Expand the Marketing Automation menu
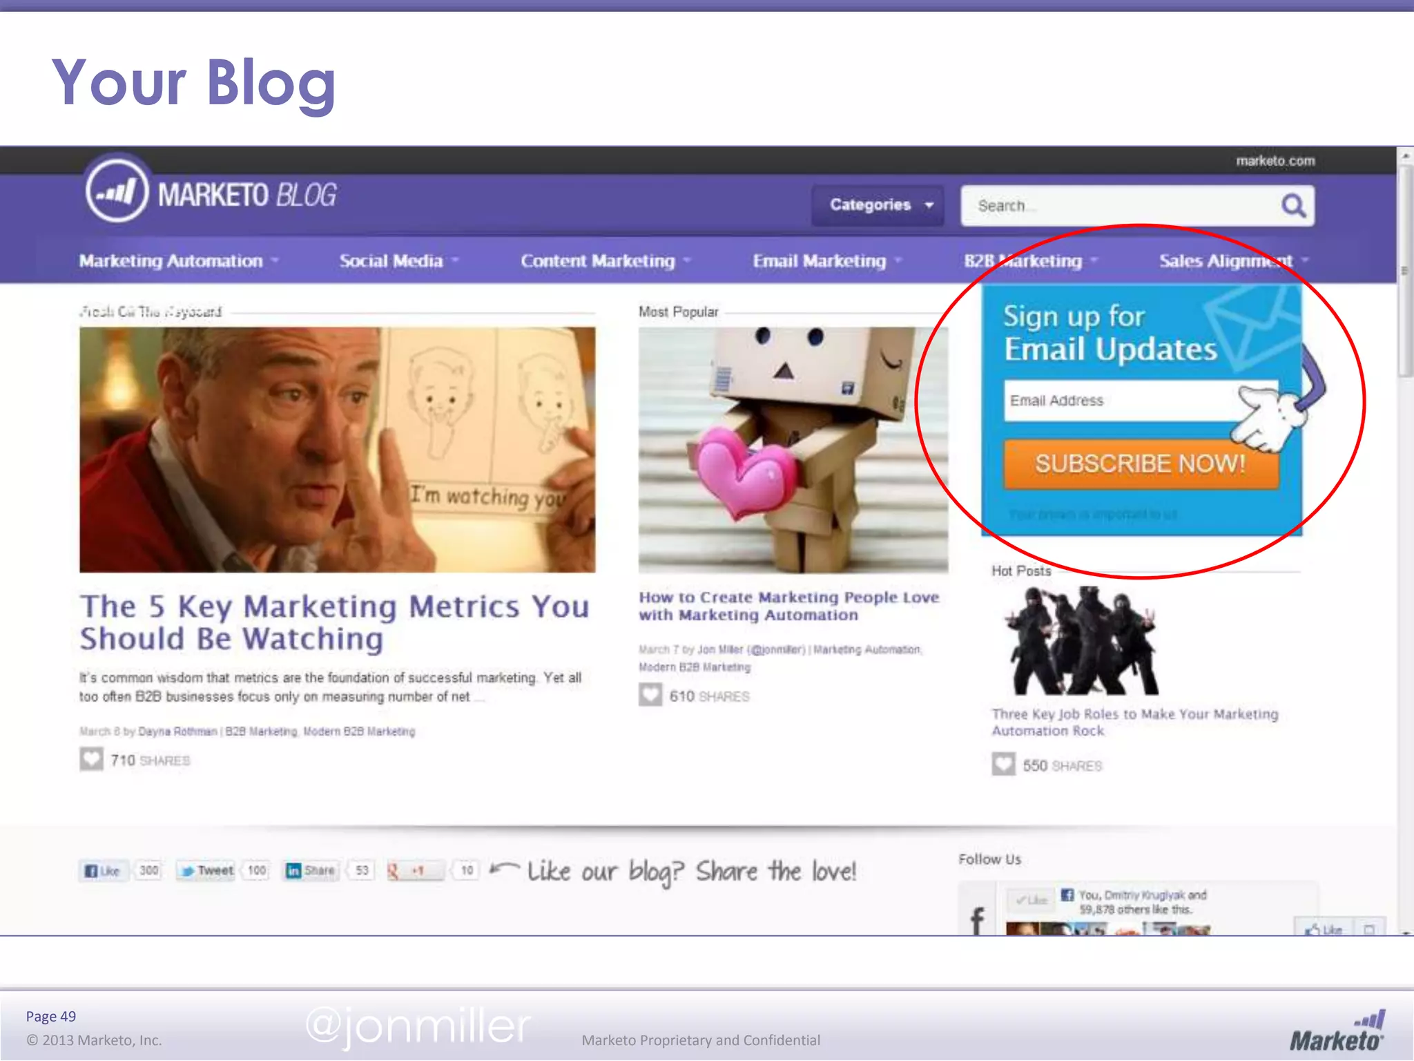The width and height of the screenshot is (1414, 1061). [x=178, y=261]
